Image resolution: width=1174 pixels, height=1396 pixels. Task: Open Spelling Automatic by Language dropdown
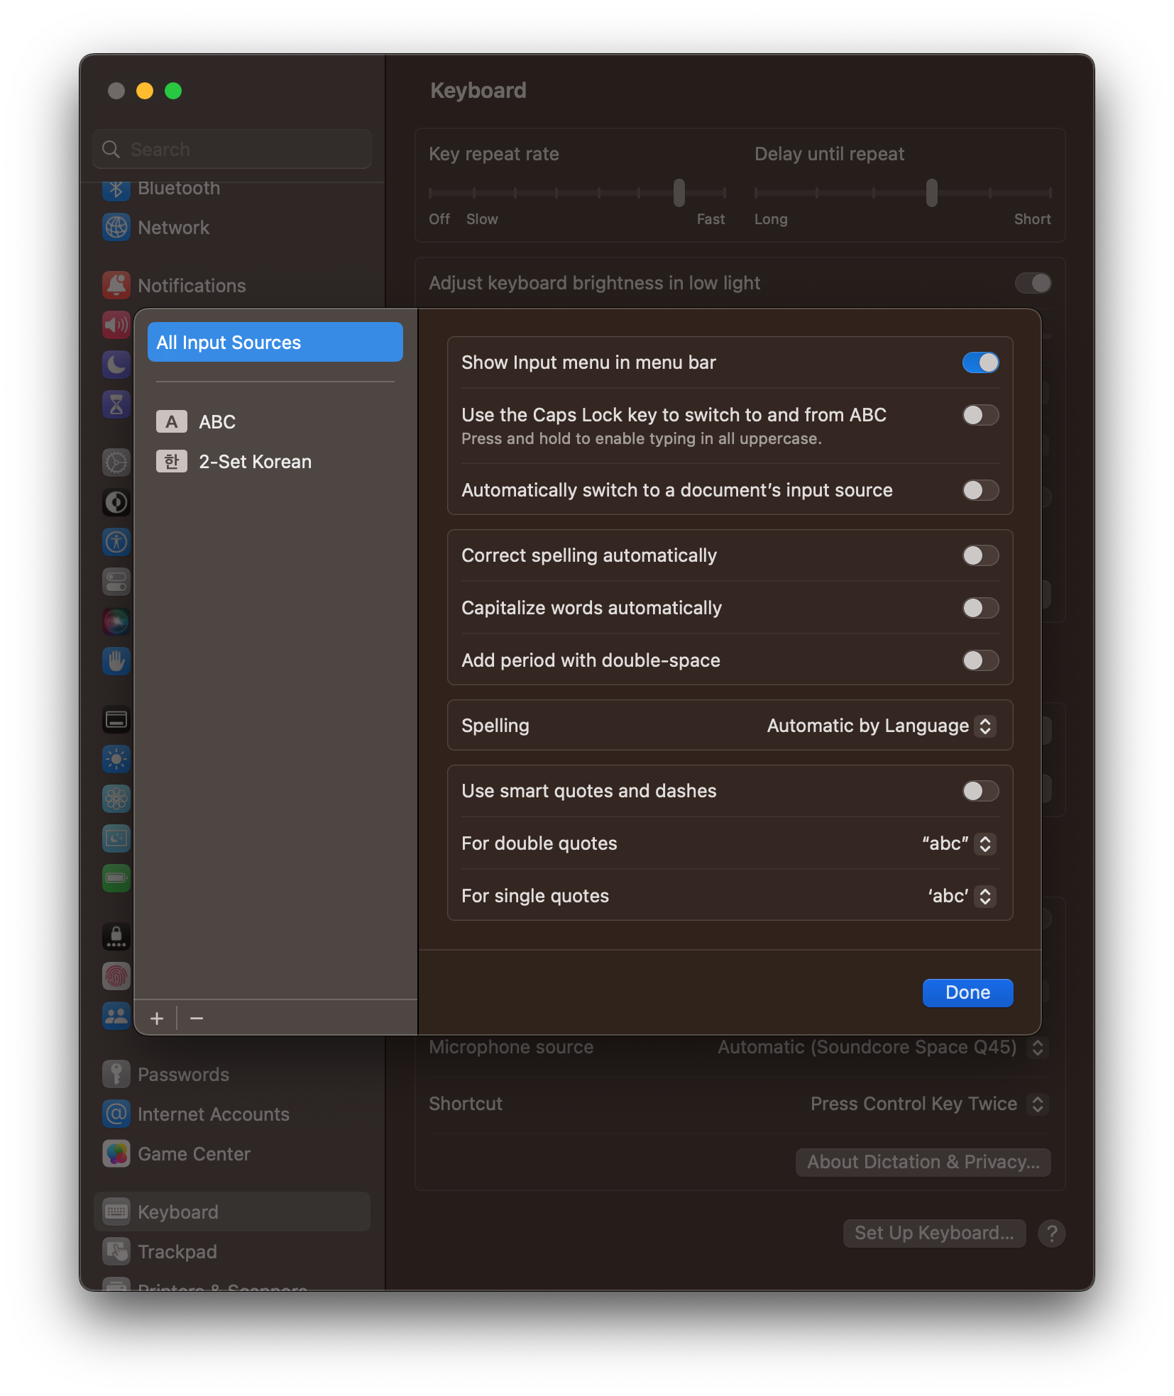point(881,726)
